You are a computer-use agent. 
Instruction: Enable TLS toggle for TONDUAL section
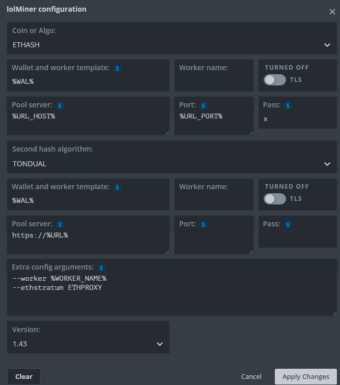tap(275, 199)
